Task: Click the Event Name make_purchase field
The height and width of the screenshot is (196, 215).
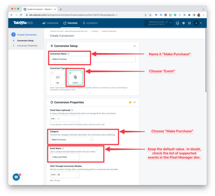Action: tap(65, 157)
